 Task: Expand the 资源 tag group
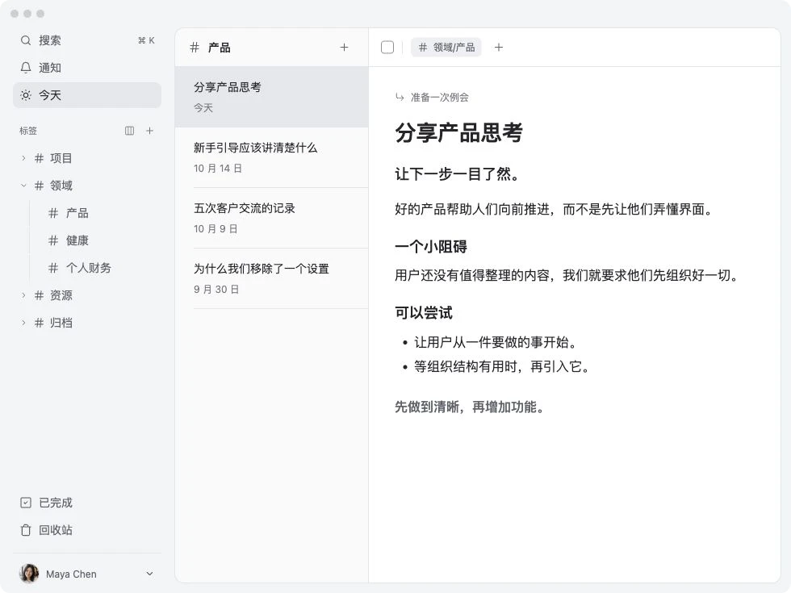[23, 295]
